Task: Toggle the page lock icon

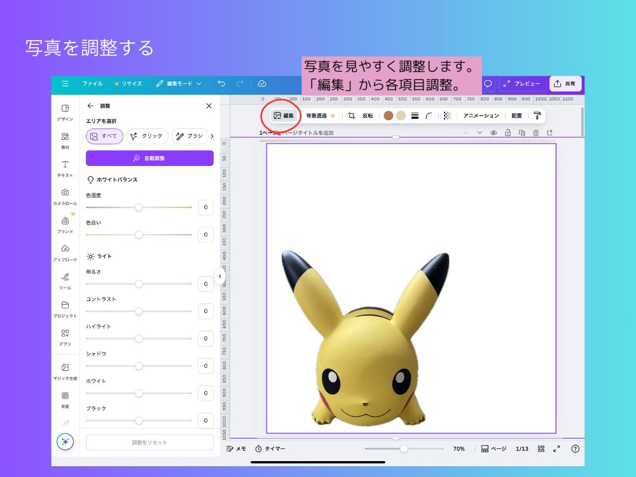Action: (x=508, y=133)
